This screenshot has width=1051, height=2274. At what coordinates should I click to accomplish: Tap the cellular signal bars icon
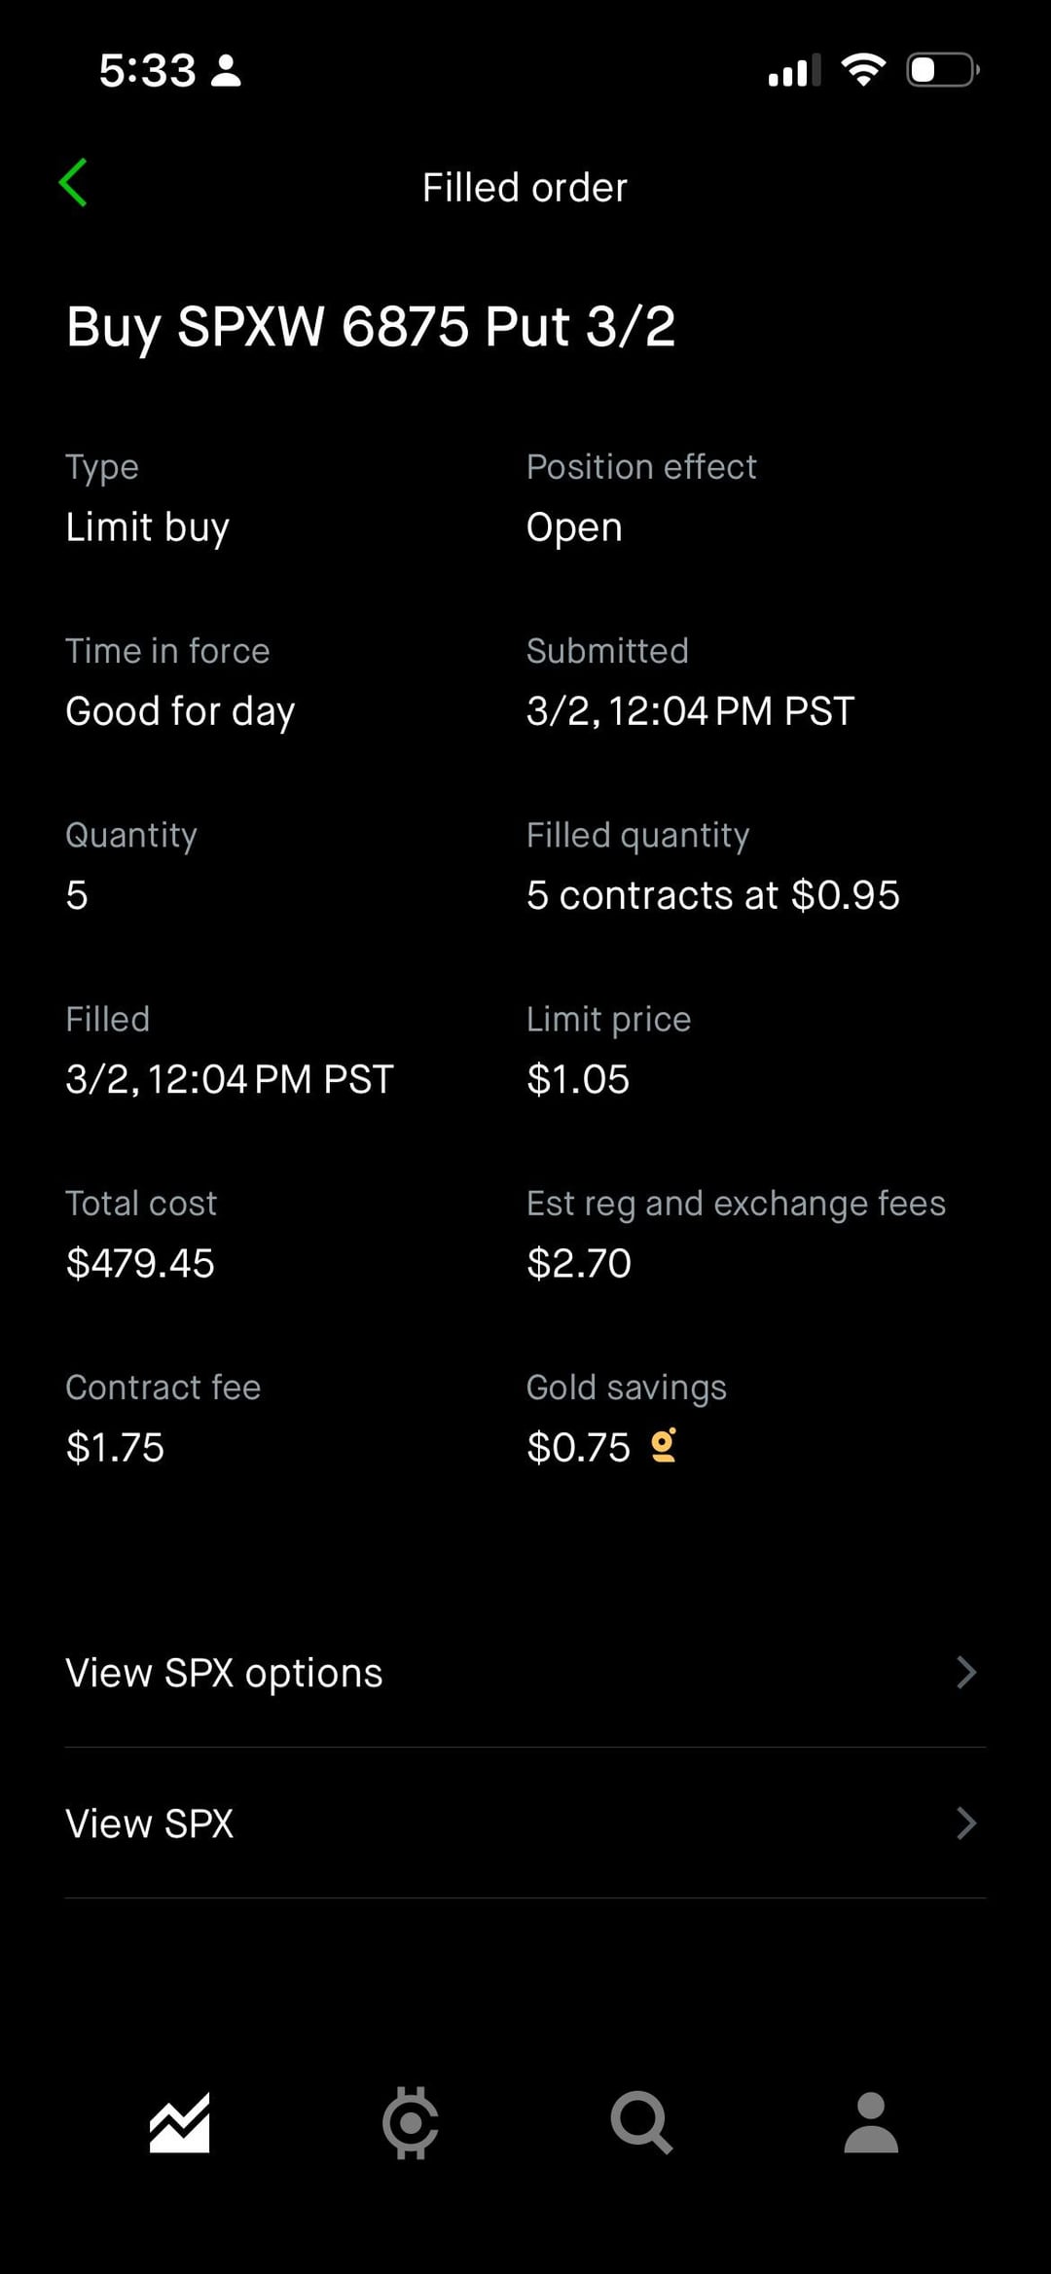[793, 71]
